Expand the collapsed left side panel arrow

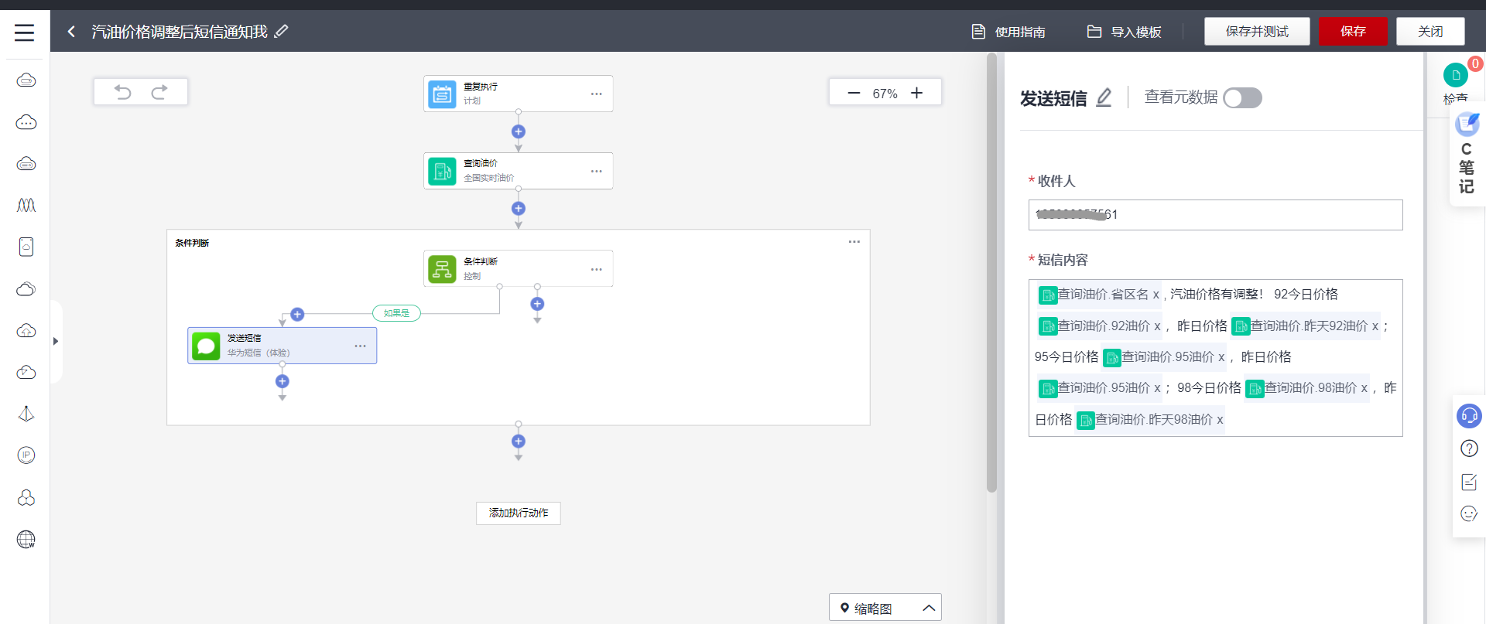pos(56,341)
